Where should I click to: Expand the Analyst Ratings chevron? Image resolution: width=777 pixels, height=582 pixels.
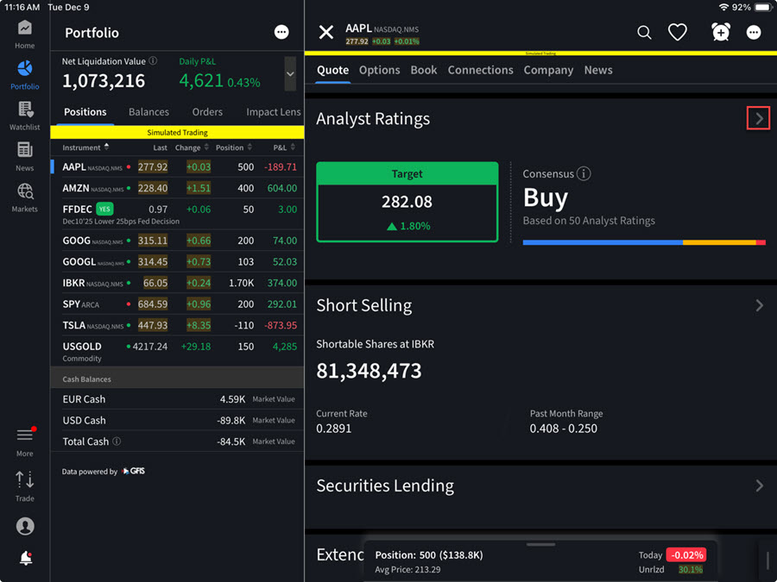pyautogui.click(x=759, y=118)
